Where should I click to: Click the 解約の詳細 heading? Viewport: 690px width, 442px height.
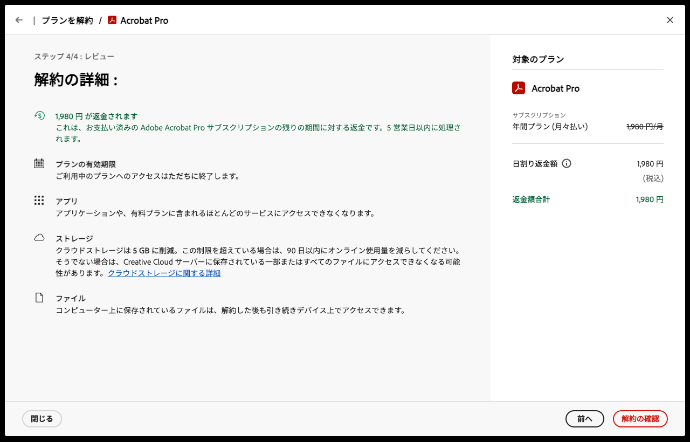[x=76, y=80]
